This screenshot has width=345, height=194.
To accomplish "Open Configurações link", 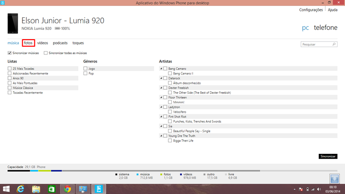I will click(x=311, y=10).
